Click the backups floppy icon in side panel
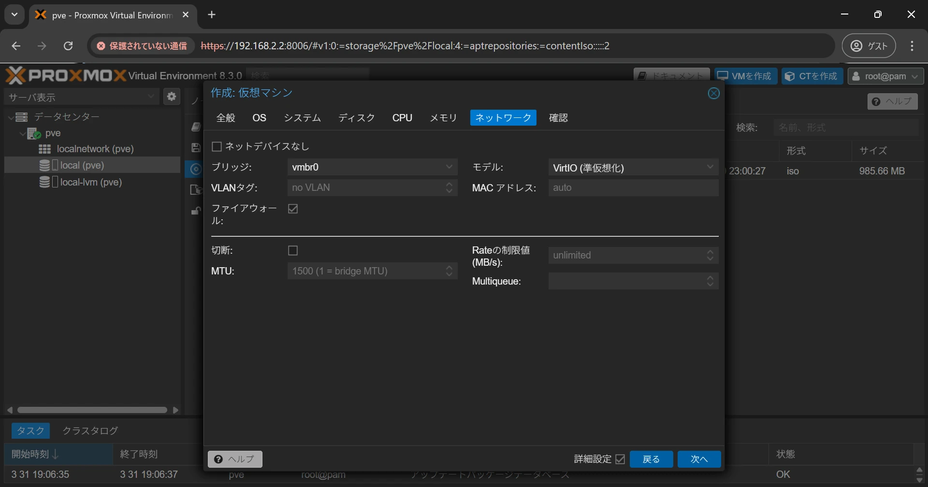Image resolution: width=928 pixels, height=487 pixels. coord(195,148)
